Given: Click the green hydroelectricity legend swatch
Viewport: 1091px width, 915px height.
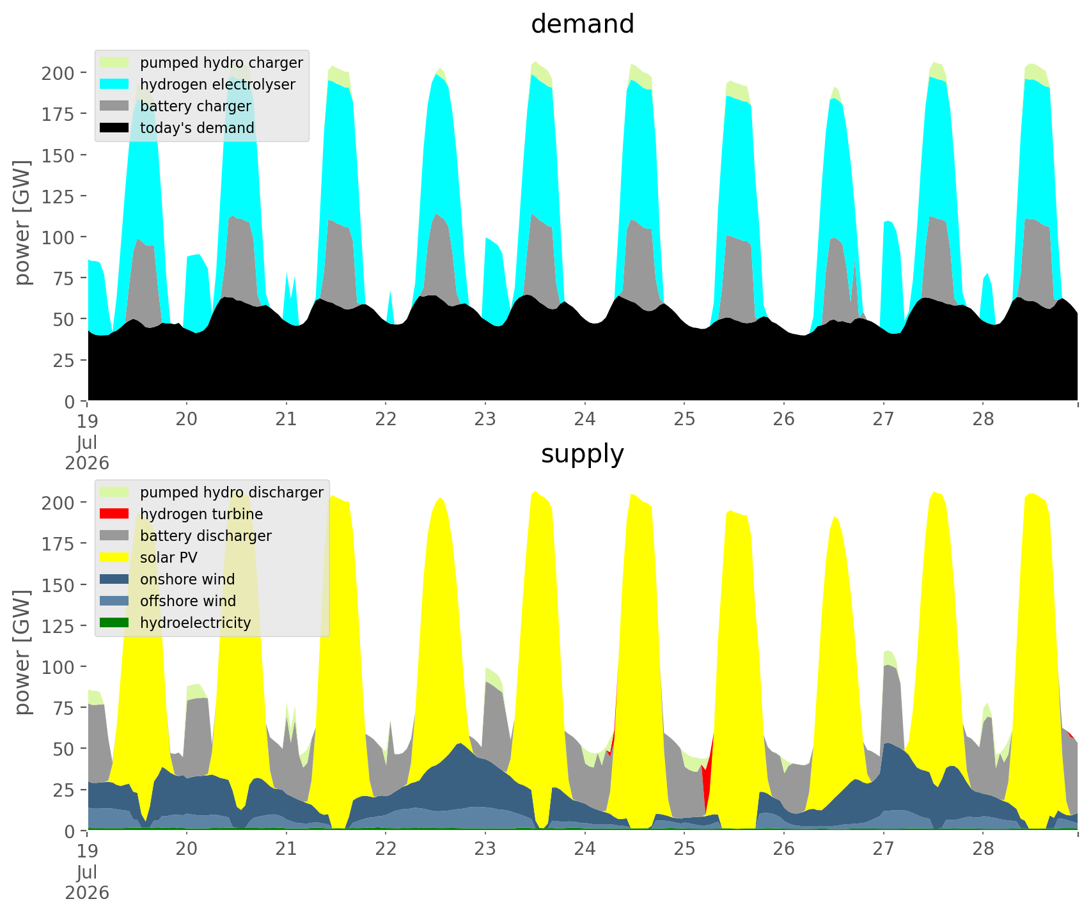Looking at the screenshot, I should 114,623.
